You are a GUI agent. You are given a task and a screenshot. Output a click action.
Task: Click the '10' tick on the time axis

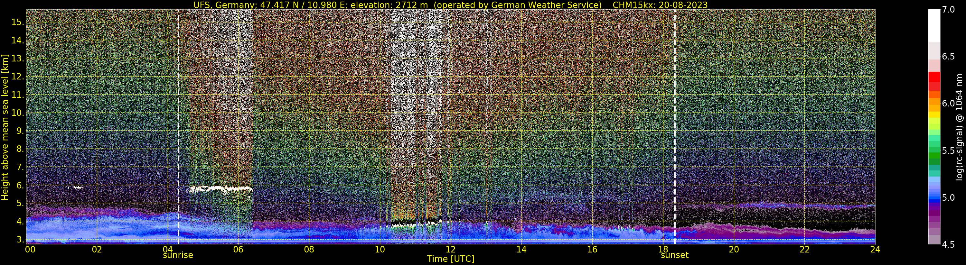(x=380, y=249)
